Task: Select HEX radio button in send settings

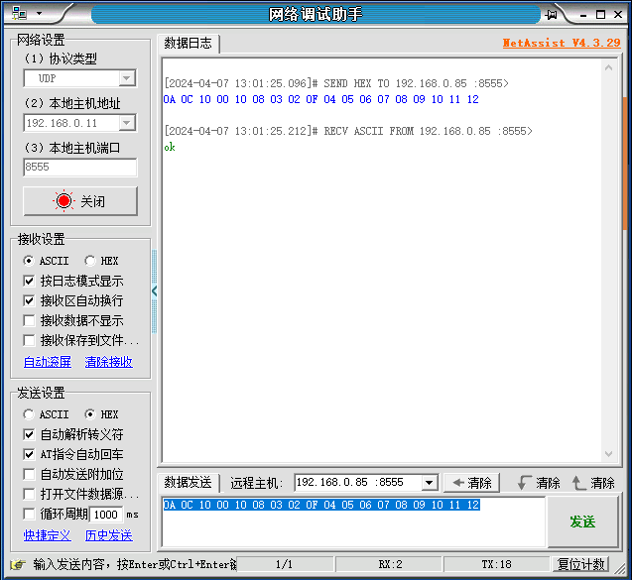Action: click(90, 414)
